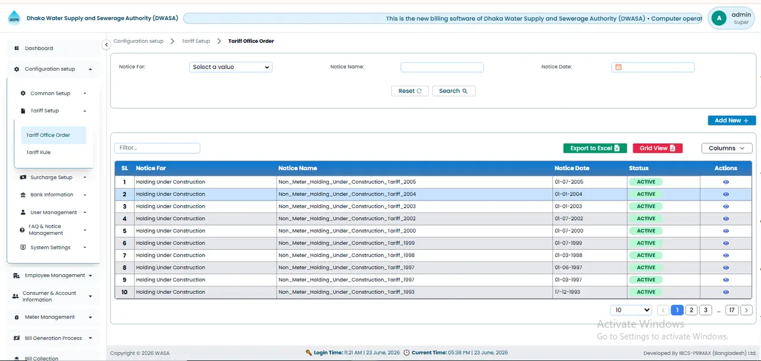This screenshot has width=761, height=361.
Task: Select Tariff Rule in sidebar menu
Action: tap(38, 152)
